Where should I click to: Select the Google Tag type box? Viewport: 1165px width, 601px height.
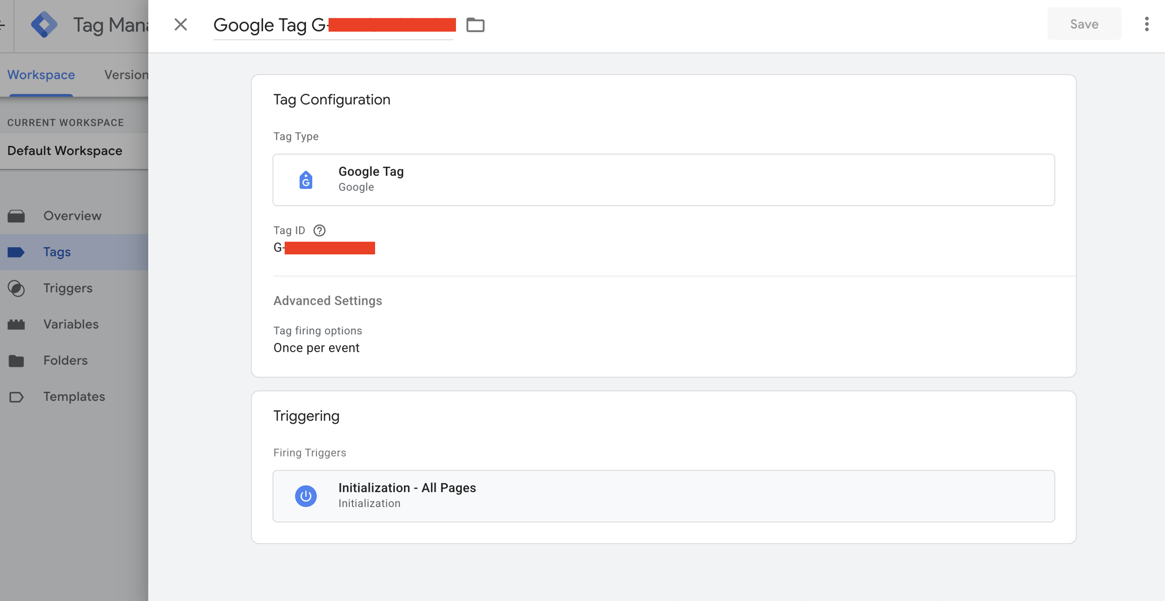point(664,180)
